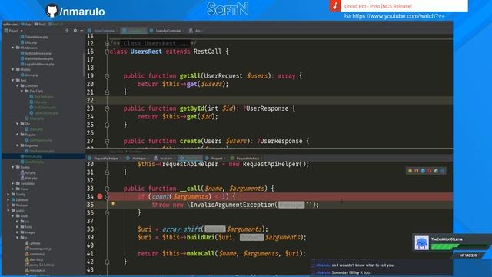Click RestCall parent class on line 16
This screenshot has width=492, height=277.
[208, 52]
